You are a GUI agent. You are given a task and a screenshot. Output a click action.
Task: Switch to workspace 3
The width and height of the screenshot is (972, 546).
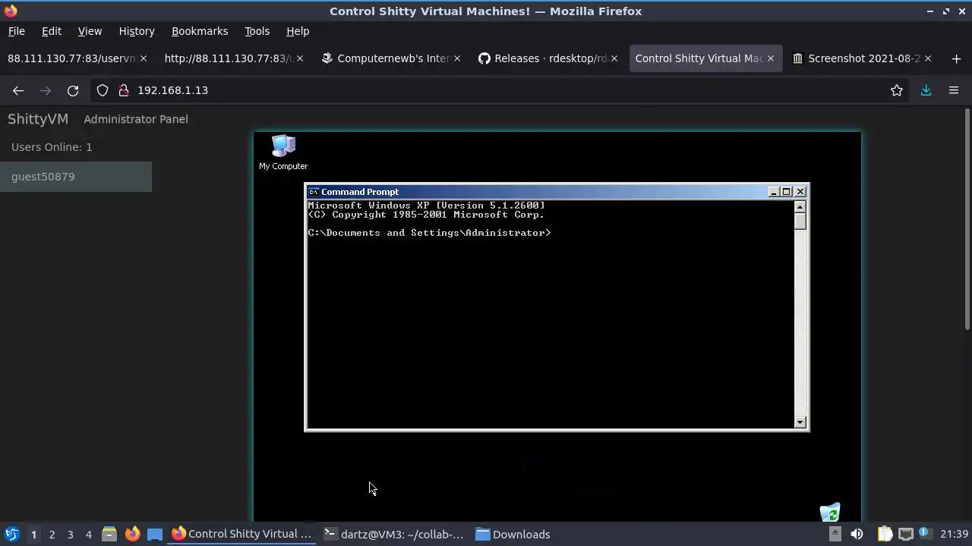70,534
